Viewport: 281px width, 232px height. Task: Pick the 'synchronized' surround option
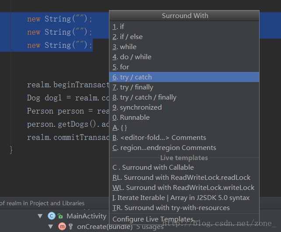184,107
